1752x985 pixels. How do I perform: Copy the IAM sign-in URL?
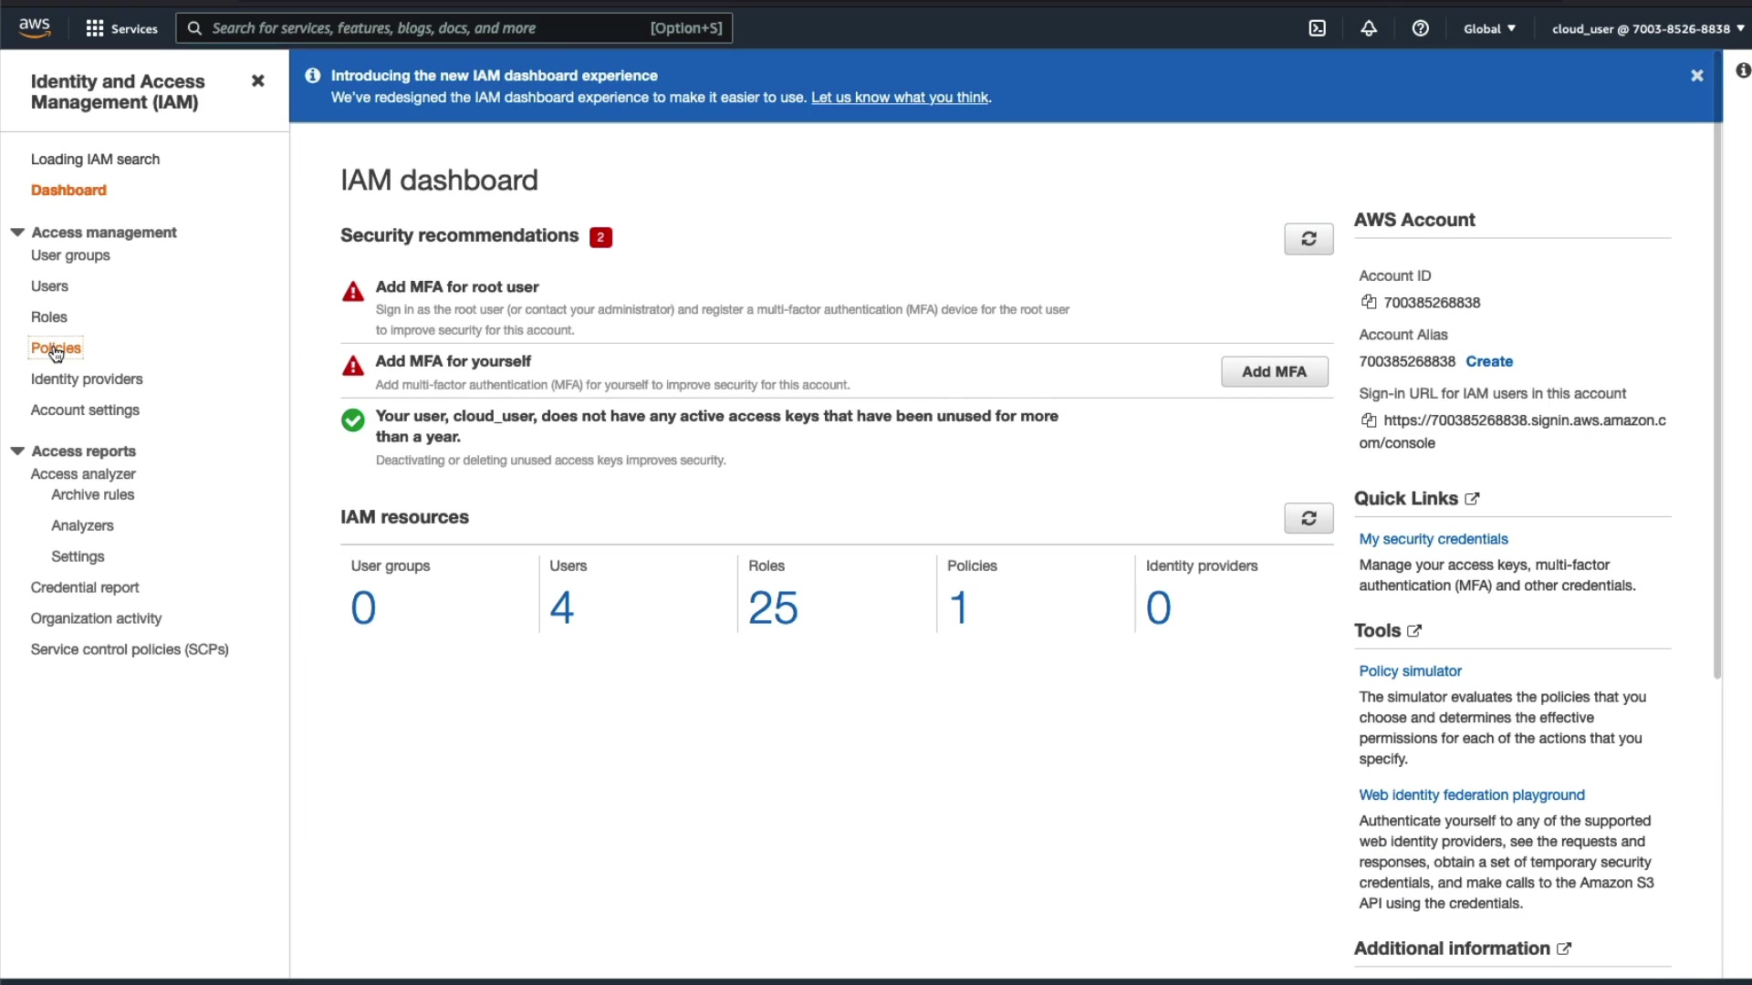point(1368,420)
